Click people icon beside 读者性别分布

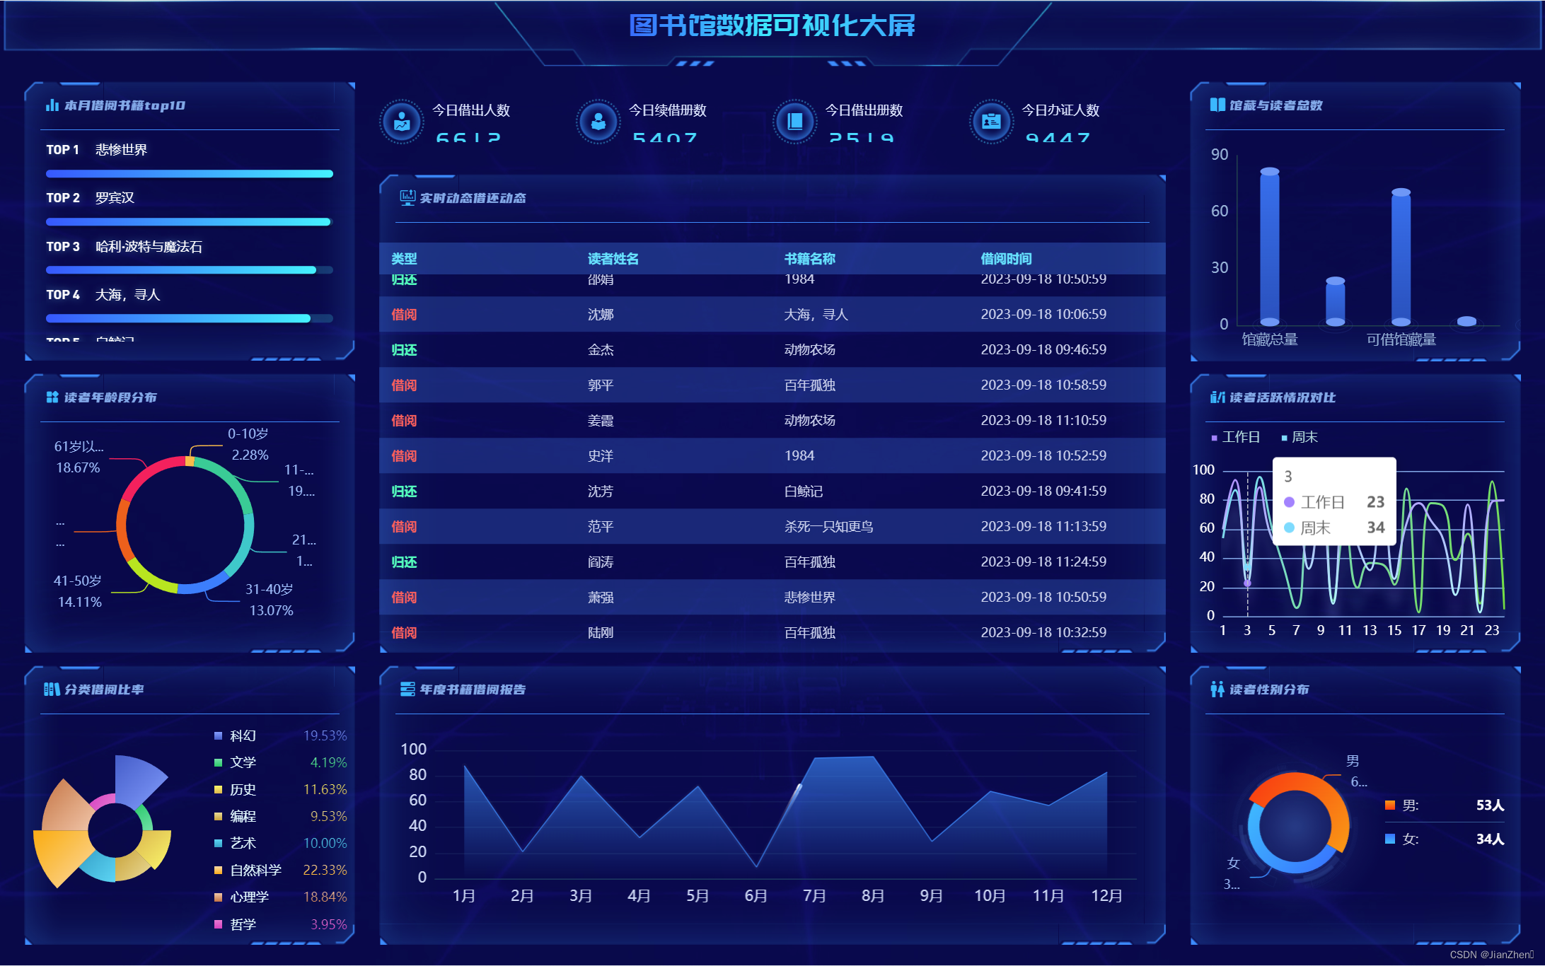click(x=1217, y=689)
